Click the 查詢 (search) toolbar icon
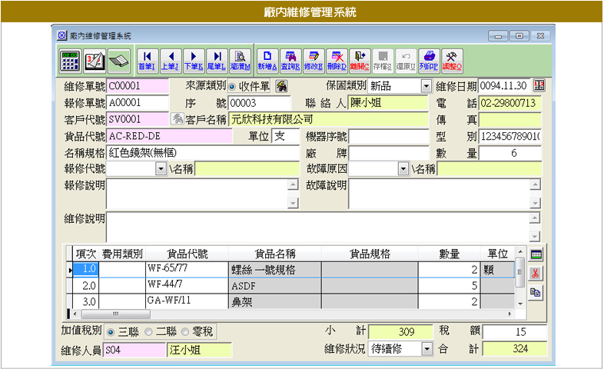This screenshot has height=372, width=604. [290, 58]
